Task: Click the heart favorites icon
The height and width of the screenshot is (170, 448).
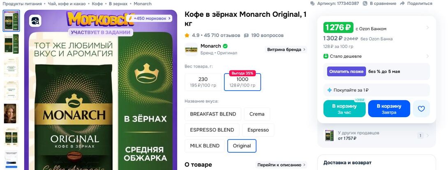Action: (421, 109)
